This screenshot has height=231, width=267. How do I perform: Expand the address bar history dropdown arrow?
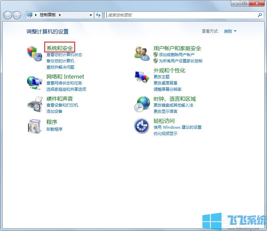[91, 15]
